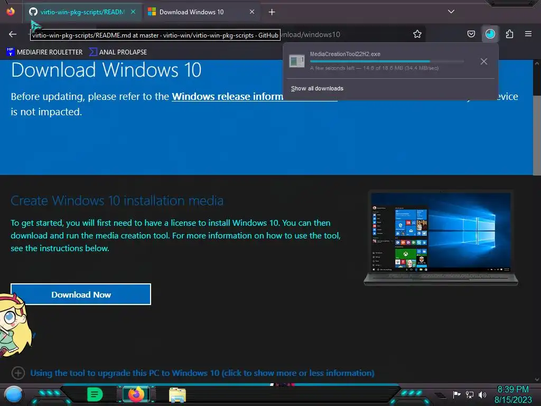Open the Start menu orb
The image size is (541, 406).
coord(13,394)
